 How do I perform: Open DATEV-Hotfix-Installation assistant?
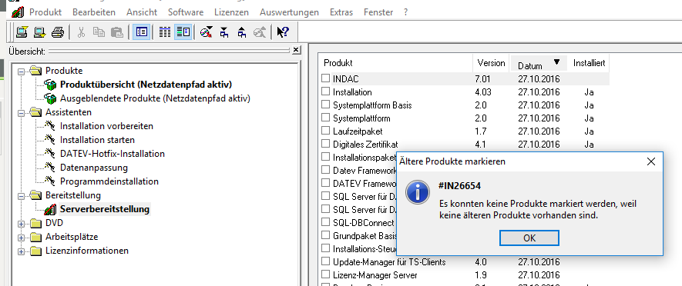point(113,154)
